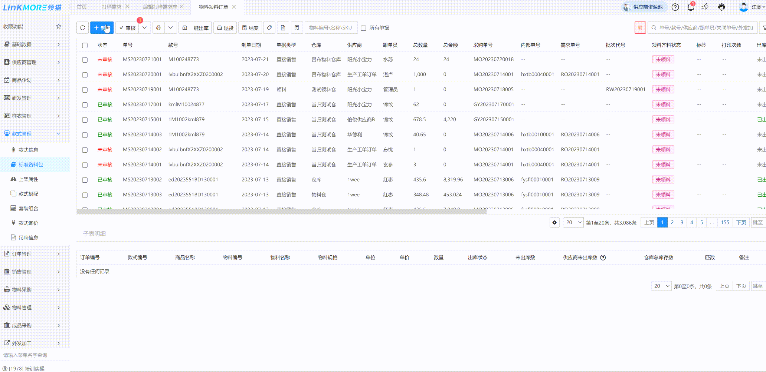
Task: Click the 物料编号\名称\SKU search field
Action: (331, 28)
